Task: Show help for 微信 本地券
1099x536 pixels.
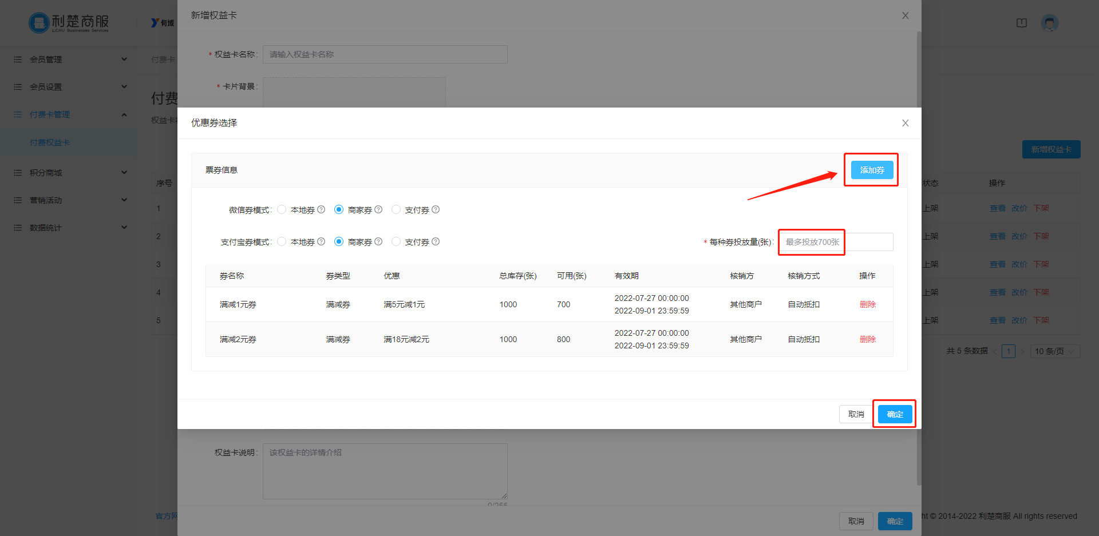Action: pos(321,209)
